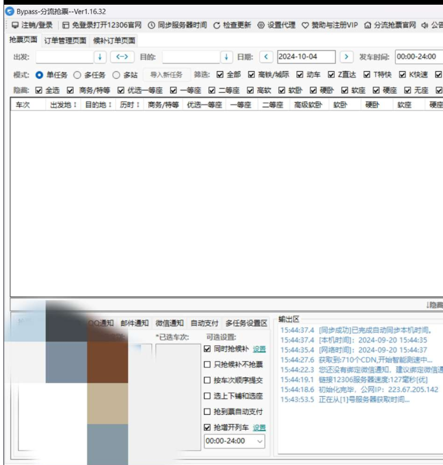Toggle the 高铁/城际 filter checkbox

pos(251,75)
